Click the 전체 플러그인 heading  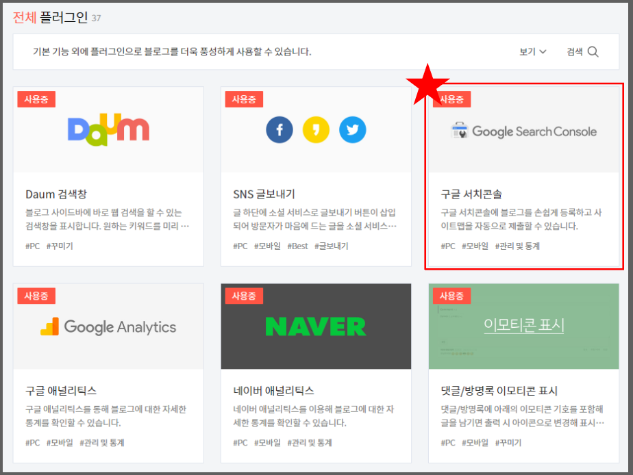pyautogui.click(x=51, y=17)
